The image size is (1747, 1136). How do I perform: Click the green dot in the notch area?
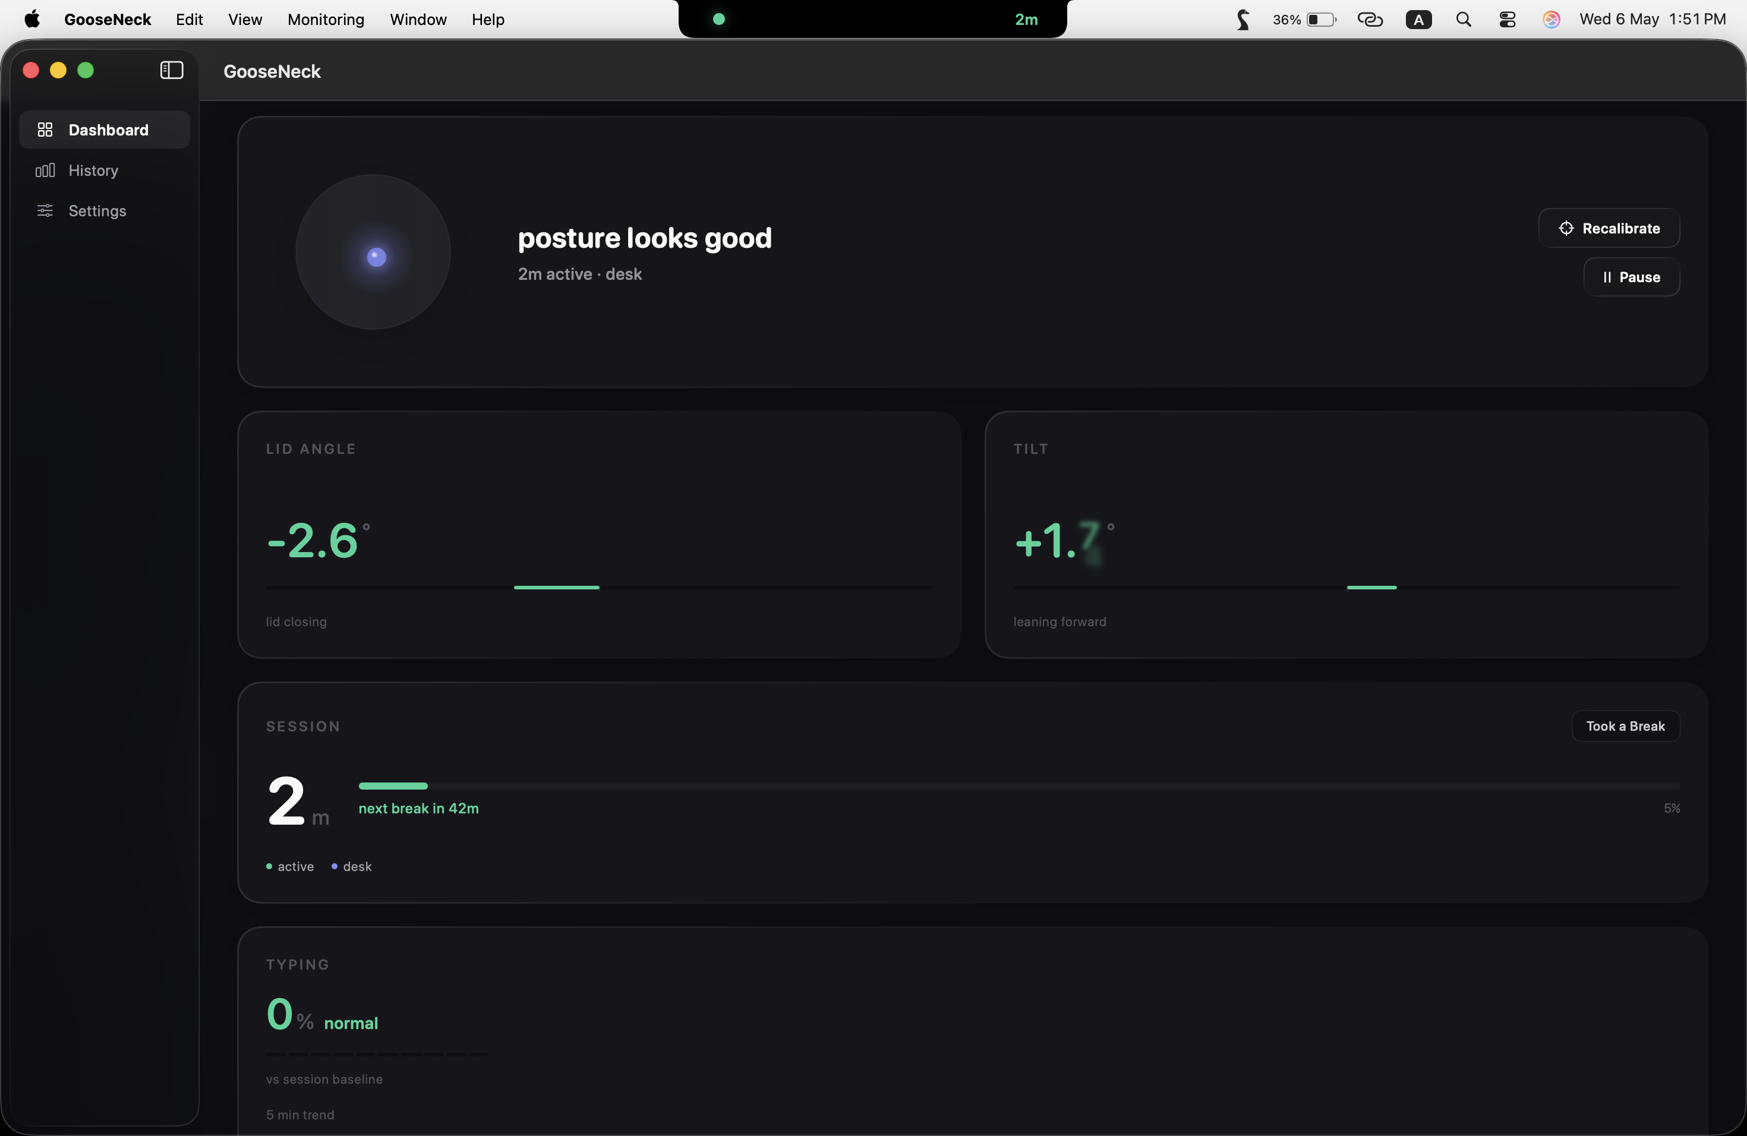(x=720, y=19)
